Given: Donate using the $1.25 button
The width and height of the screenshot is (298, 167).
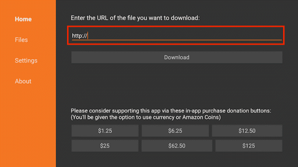Looking at the screenshot, I should (105, 131).
